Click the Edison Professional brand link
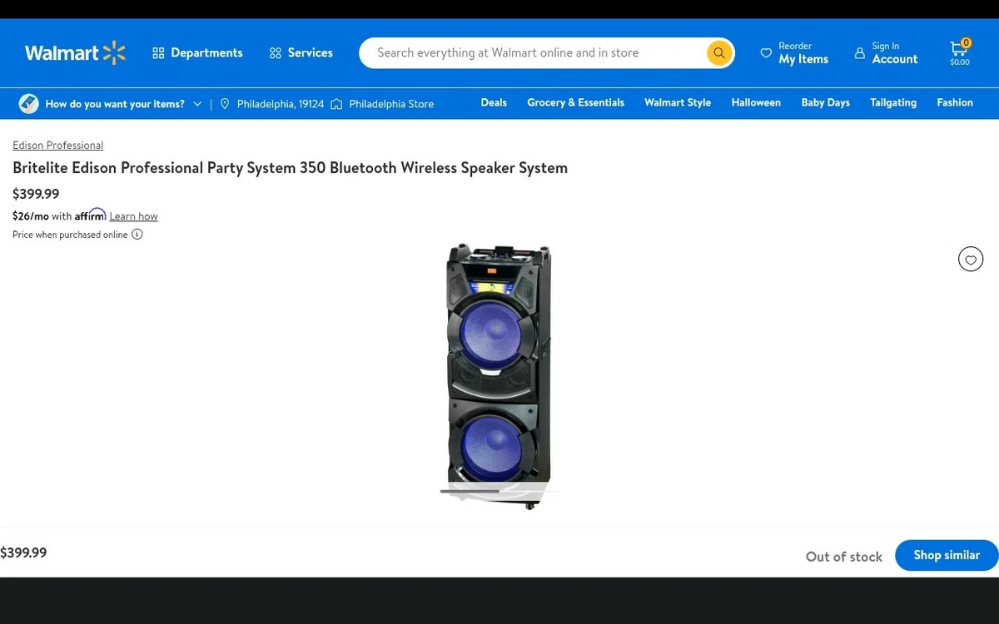 pyautogui.click(x=57, y=146)
